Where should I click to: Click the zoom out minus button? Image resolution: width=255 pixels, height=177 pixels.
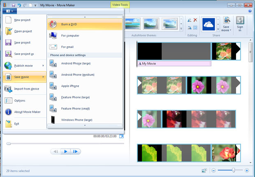[213, 170]
